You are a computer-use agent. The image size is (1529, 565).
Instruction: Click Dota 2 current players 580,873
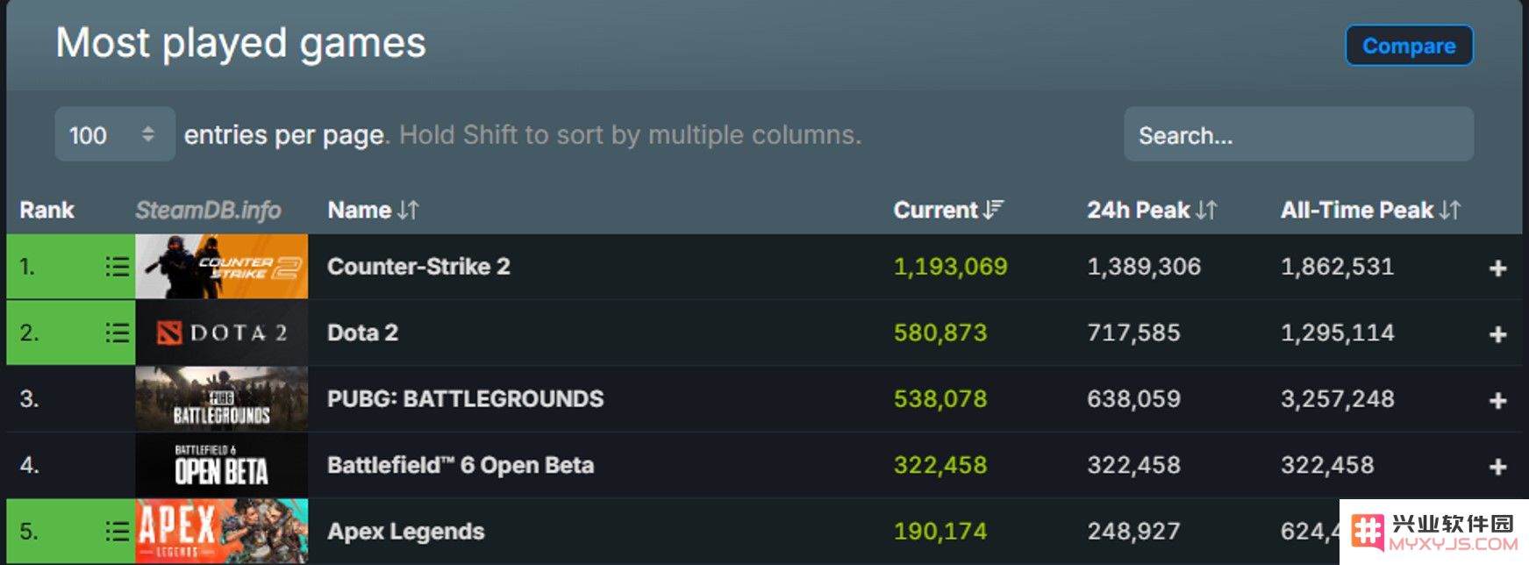tap(940, 333)
